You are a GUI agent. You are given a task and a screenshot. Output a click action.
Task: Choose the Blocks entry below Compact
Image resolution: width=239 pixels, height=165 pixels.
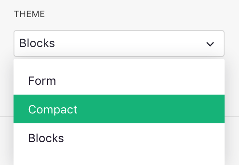(x=119, y=138)
